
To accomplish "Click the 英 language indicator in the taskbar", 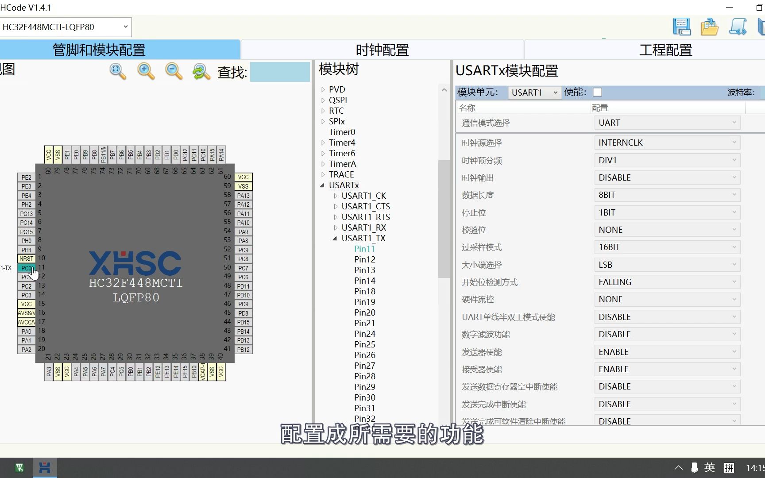I will tap(709, 467).
